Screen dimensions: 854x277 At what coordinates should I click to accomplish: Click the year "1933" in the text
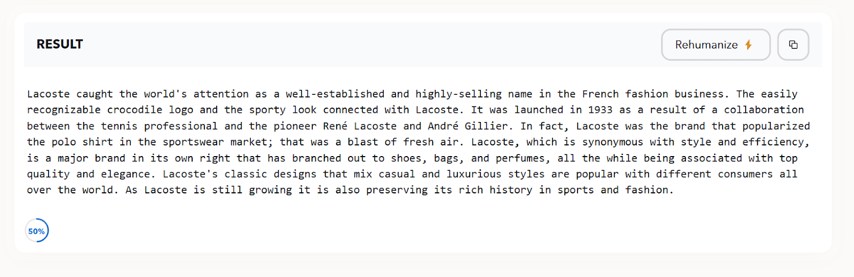[600, 110]
